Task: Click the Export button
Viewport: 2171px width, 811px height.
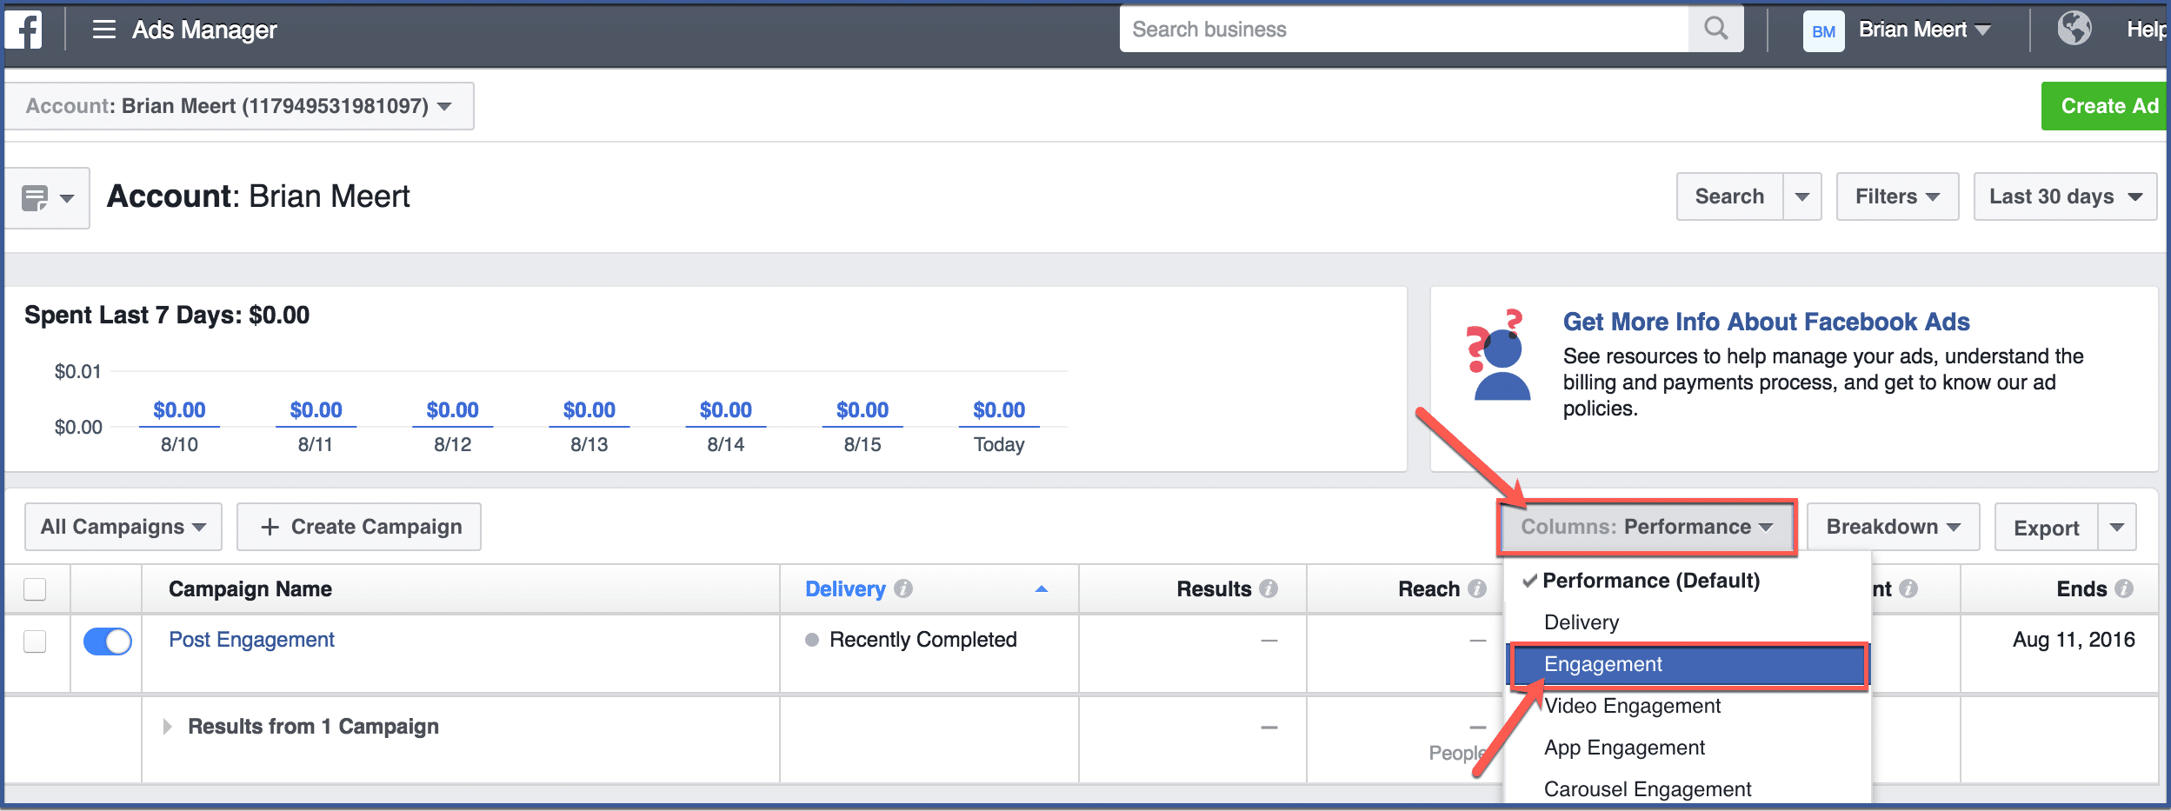Action: [x=2047, y=527]
